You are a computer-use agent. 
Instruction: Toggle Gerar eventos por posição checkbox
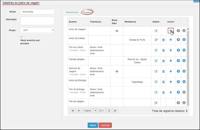(21, 37)
